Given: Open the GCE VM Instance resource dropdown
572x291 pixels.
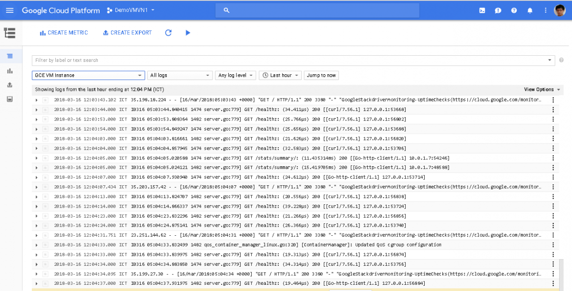Looking at the screenshot, I should point(88,75).
